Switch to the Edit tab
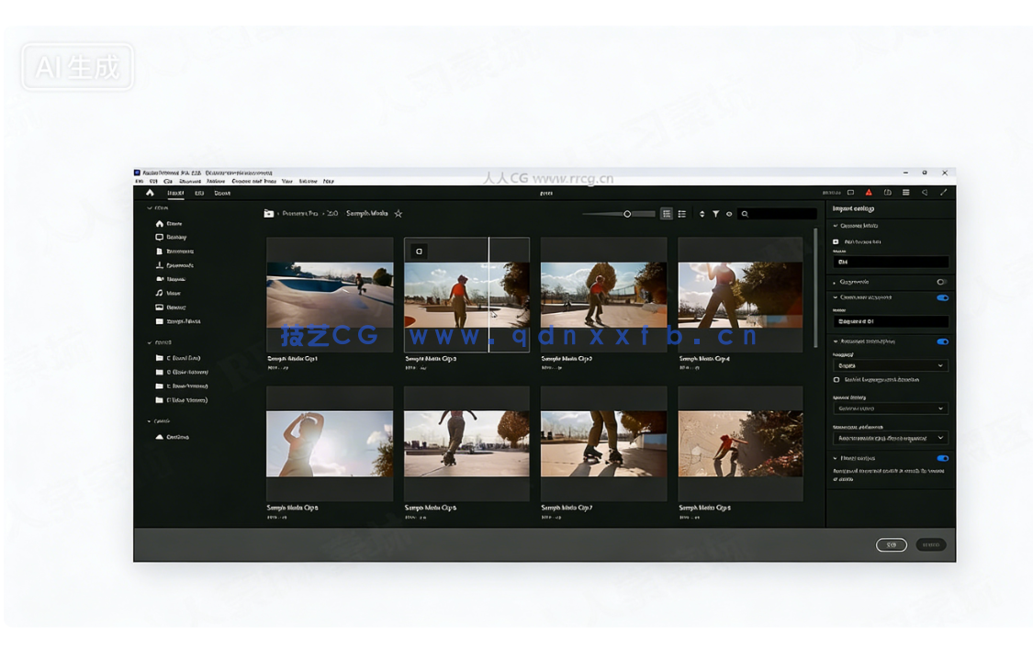 point(199,195)
